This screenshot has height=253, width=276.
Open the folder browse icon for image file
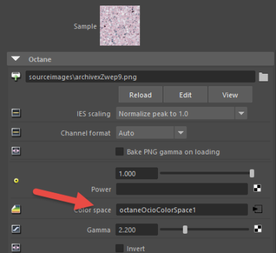point(264,77)
